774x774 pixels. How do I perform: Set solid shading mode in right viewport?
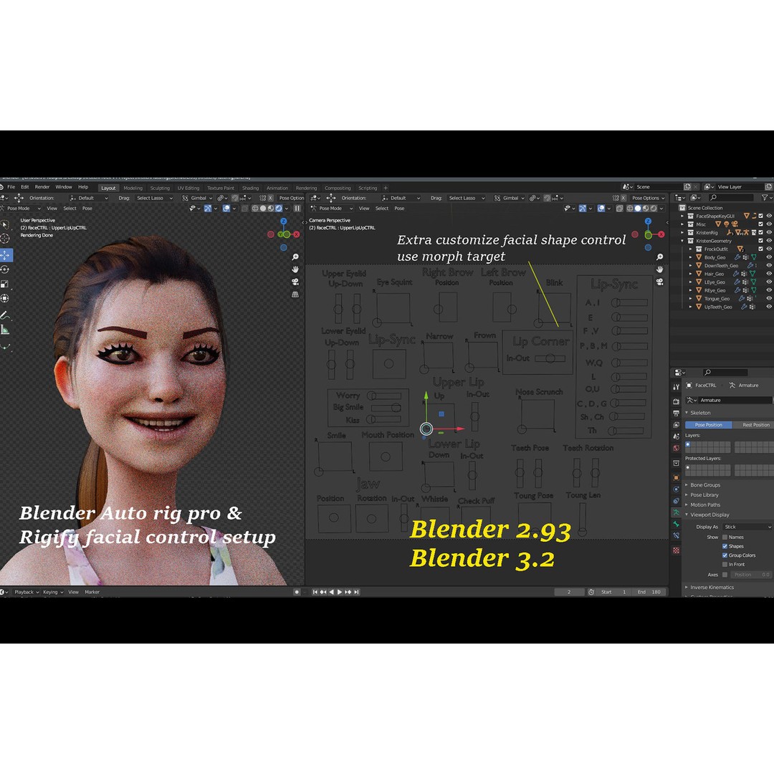(x=638, y=209)
